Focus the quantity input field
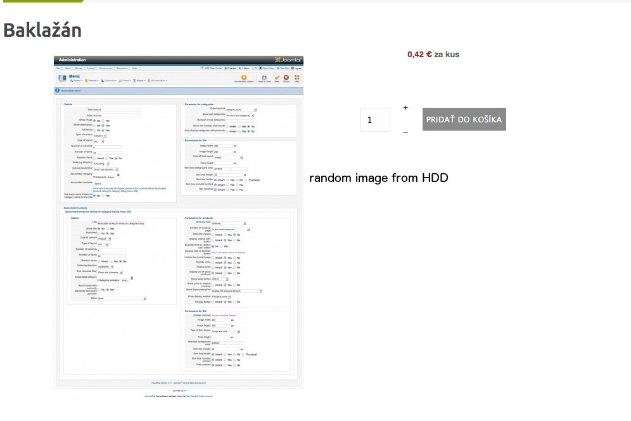This screenshot has height=421, width=631. click(375, 120)
